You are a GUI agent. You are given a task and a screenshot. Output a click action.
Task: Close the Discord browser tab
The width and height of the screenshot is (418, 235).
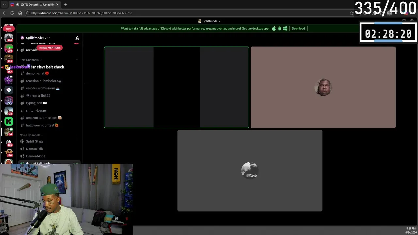[x=57, y=4]
